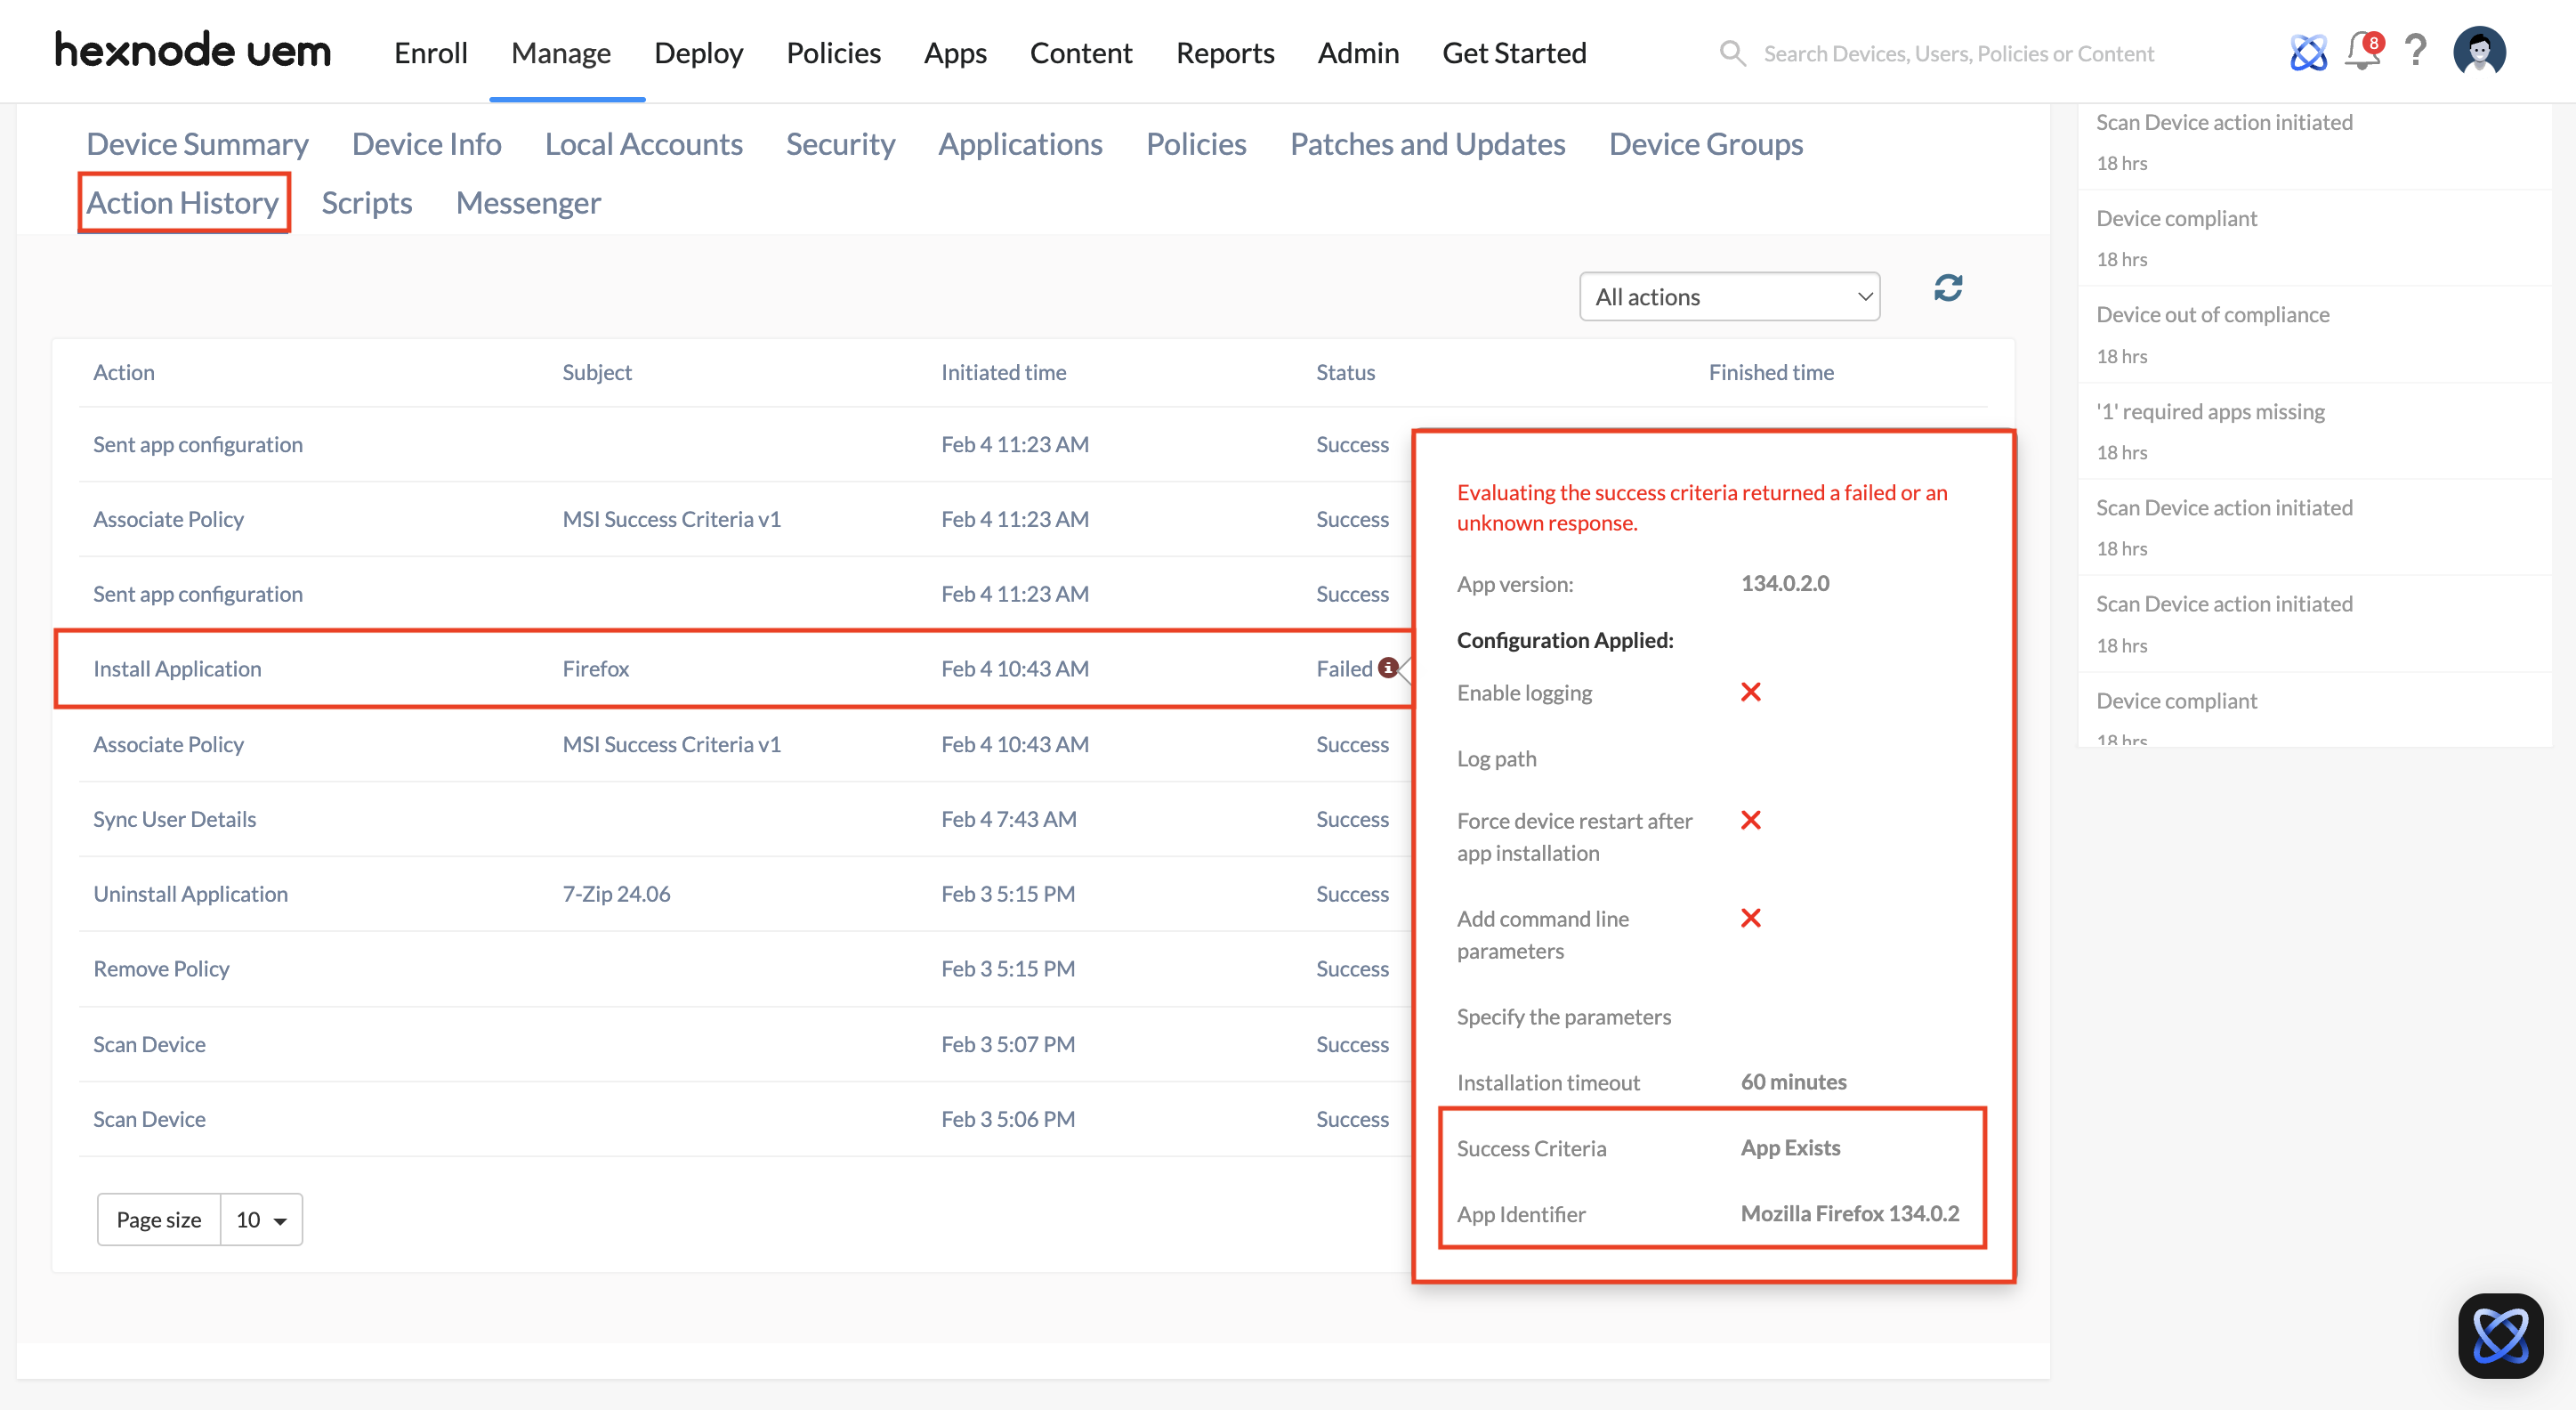The height and width of the screenshot is (1410, 2576).
Task: Switch to the Messenger tab
Action: click(528, 203)
